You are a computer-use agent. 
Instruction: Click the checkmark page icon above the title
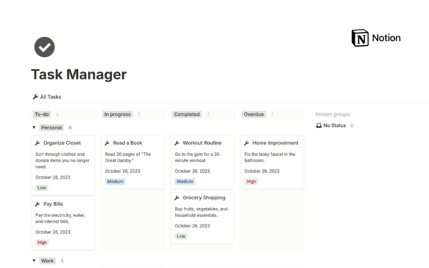(x=44, y=47)
